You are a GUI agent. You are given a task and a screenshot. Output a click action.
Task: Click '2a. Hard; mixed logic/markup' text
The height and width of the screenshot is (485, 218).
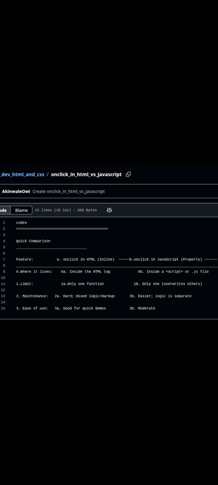tap(84, 296)
